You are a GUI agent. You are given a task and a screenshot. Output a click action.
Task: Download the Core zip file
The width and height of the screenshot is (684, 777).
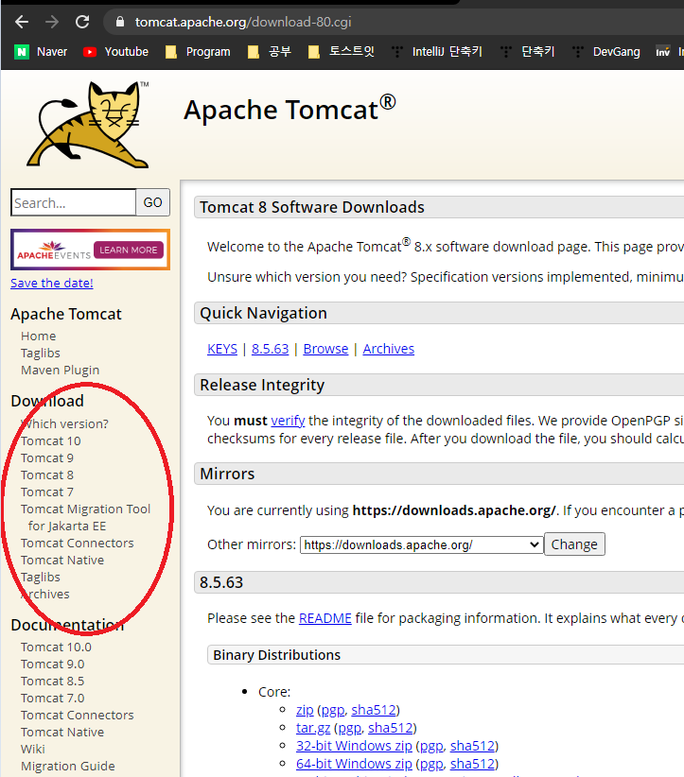click(305, 710)
